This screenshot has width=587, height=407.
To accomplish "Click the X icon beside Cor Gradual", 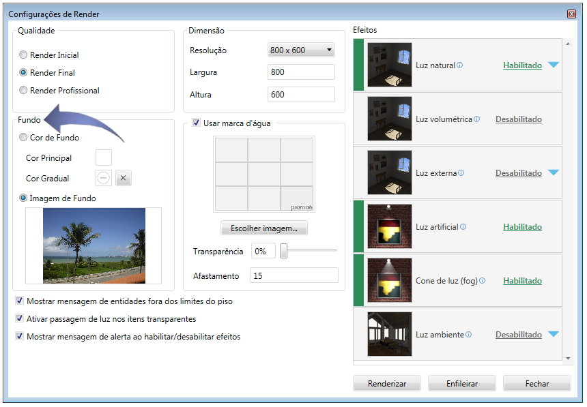I will pos(123,178).
